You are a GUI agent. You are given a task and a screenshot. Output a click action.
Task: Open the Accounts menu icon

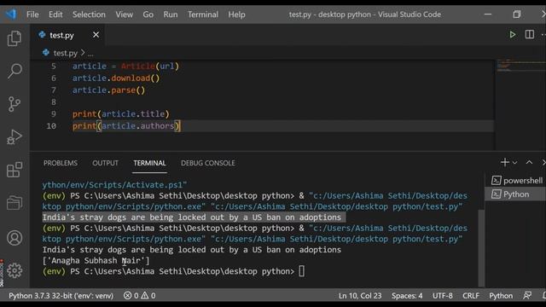(x=15, y=238)
